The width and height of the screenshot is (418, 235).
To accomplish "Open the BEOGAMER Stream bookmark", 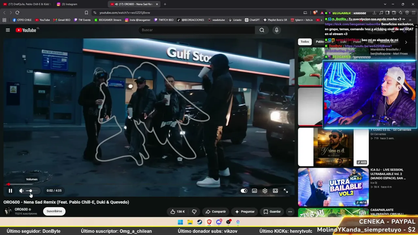I will click(x=108, y=20).
